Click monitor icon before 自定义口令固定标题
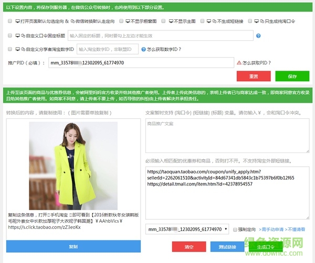 18,36
